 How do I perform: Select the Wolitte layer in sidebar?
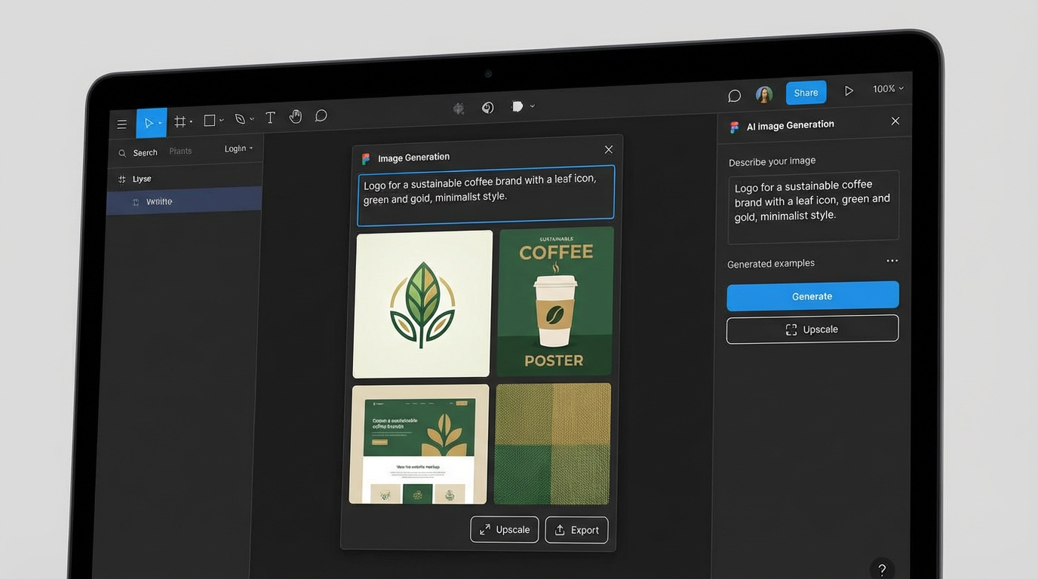coord(158,201)
